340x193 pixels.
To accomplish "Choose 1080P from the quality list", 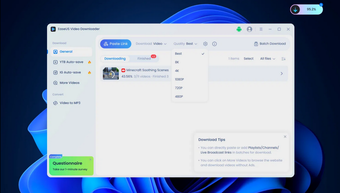I will point(179,79).
